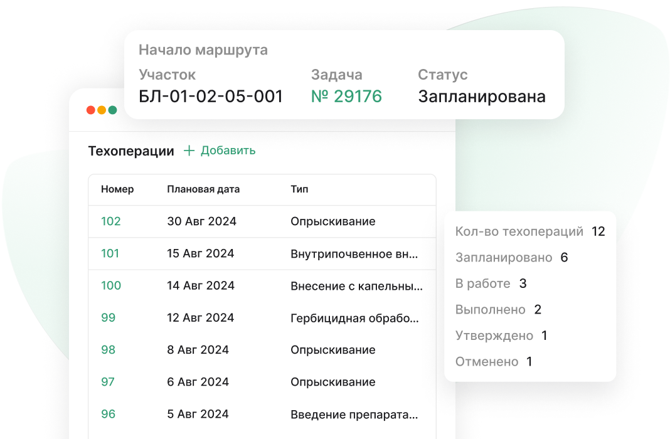Click the plus icon next to Добавить
Image resolution: width=670 pixels, height=439 pixels.
click(x=188, y=151)
